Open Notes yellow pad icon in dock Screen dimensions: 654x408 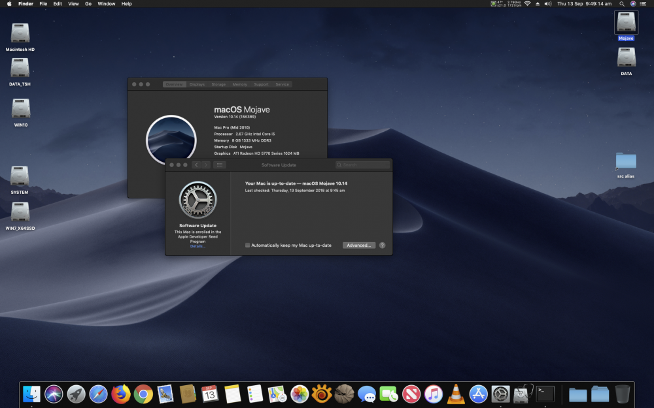pos(232,394)
